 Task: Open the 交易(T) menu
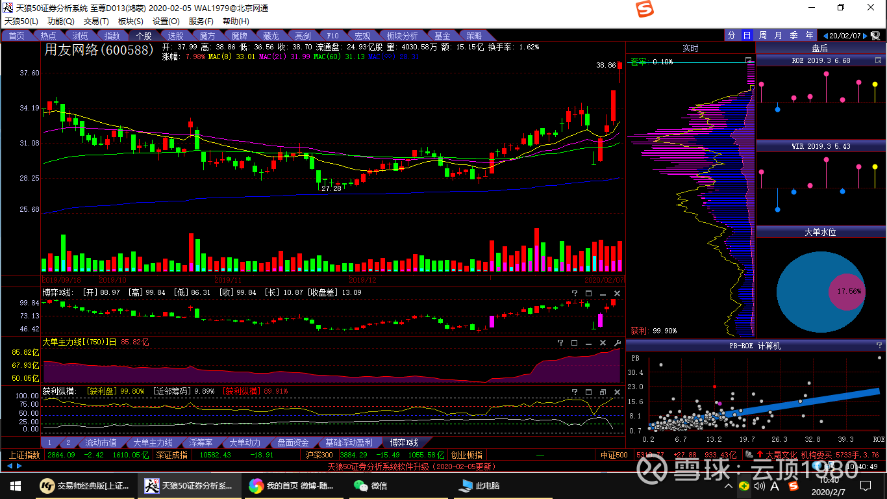click(96, 21)
